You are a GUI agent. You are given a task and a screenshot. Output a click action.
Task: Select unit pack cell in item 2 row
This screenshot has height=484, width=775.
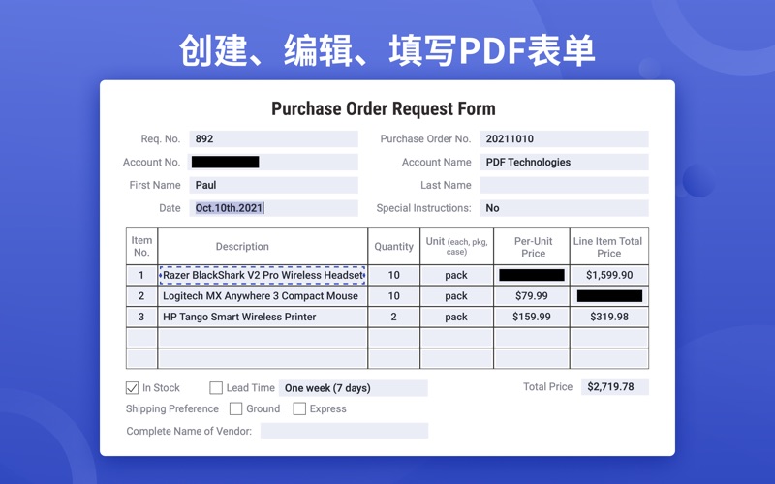coord(456,296)
